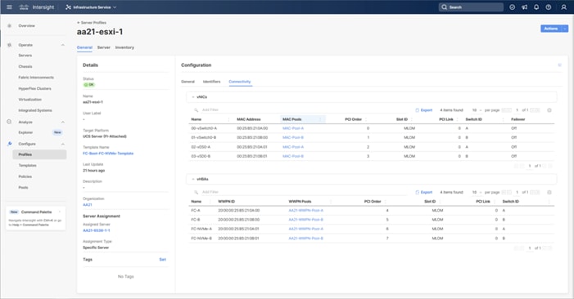
Task: Open MAC-Pool-B link for 01-vSwitch0-B
Action: tap(293, 137)
